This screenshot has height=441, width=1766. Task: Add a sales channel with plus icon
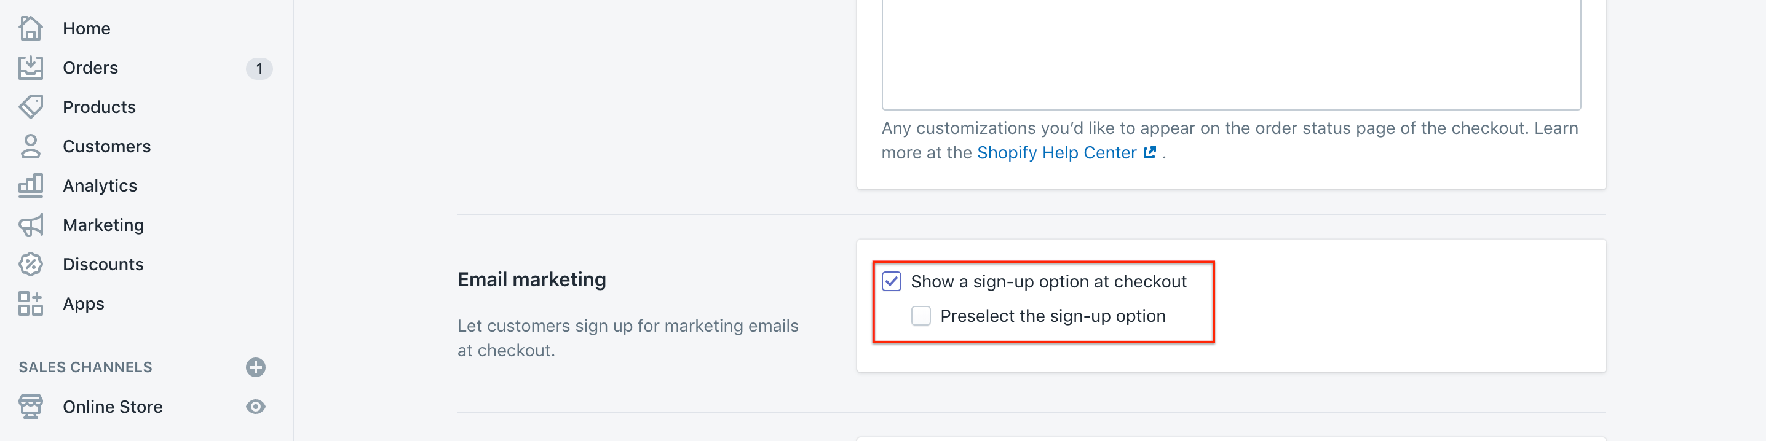256,367
